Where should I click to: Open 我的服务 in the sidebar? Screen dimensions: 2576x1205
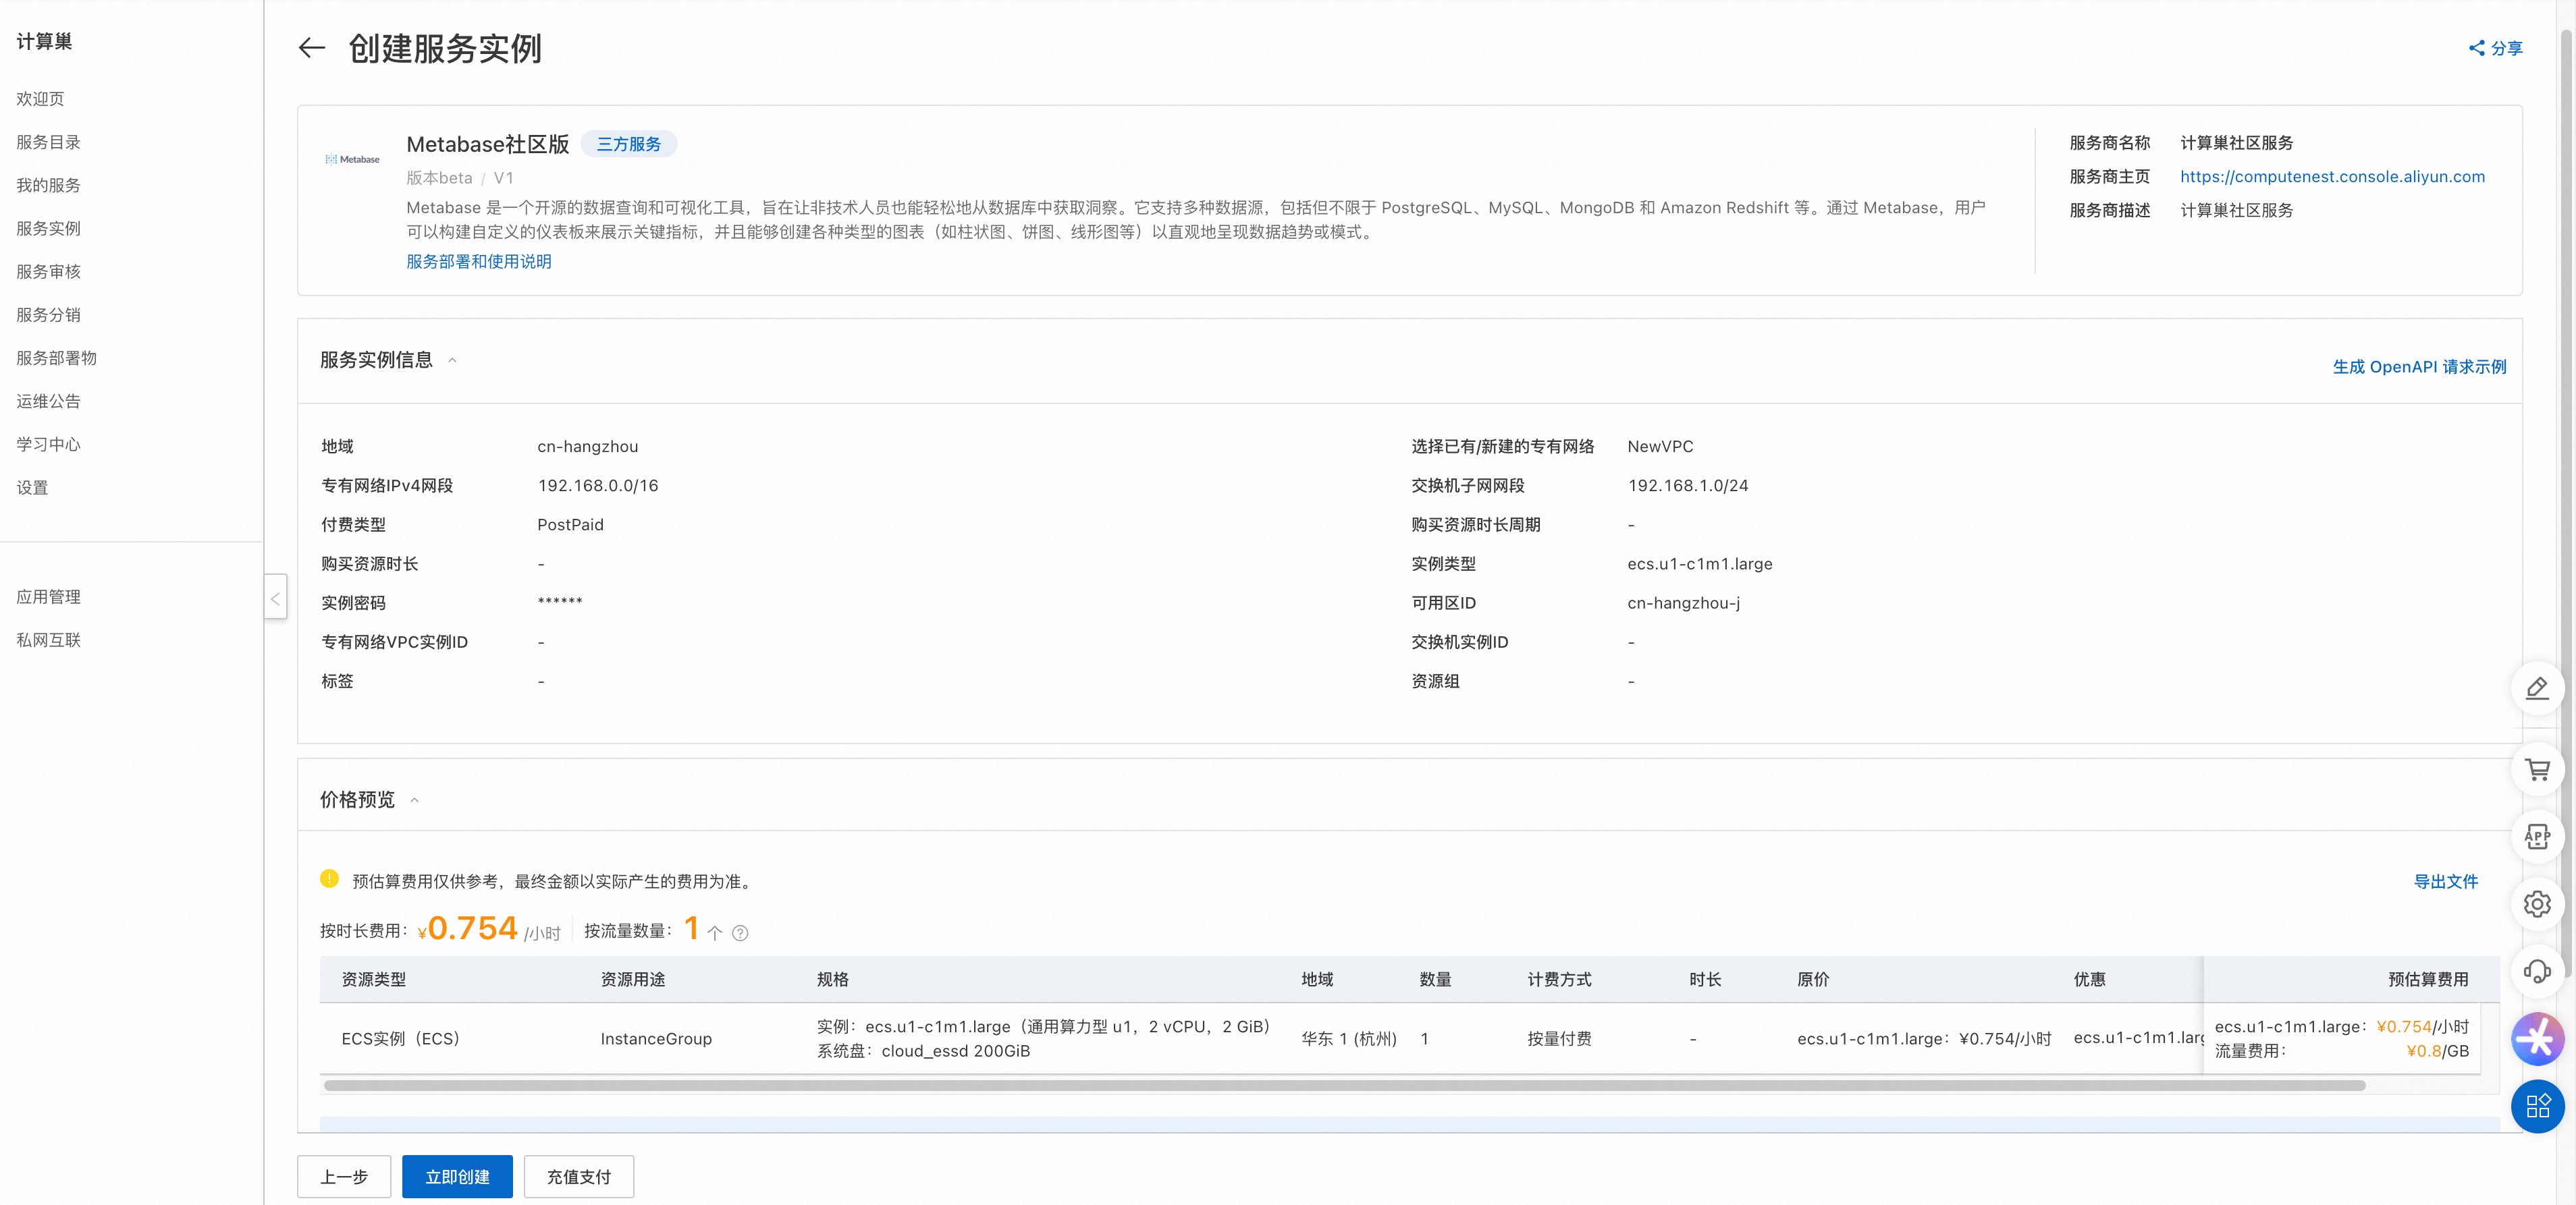point(48,185)
